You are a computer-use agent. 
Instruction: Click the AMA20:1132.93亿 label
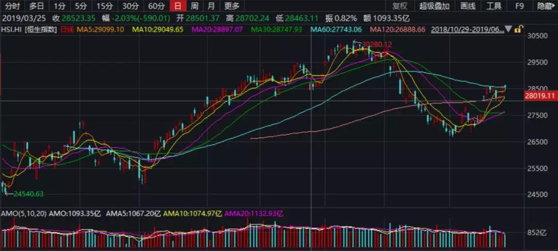click(x=254, y=214)
